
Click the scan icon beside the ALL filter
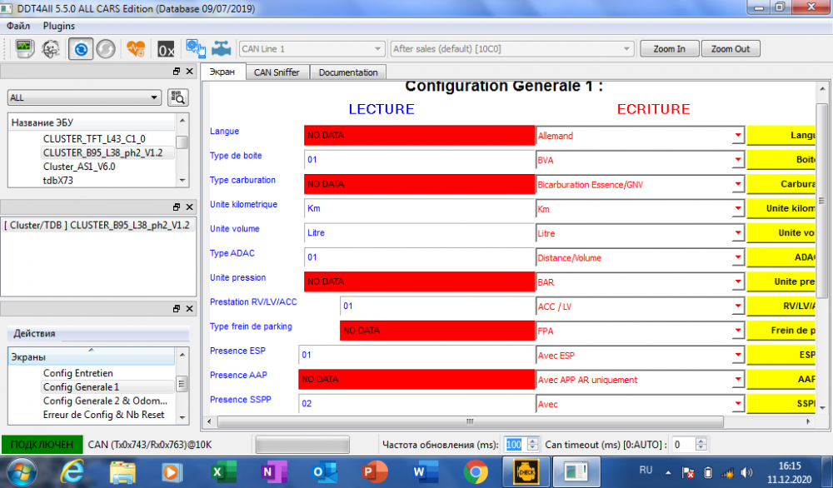click(178, 97)
